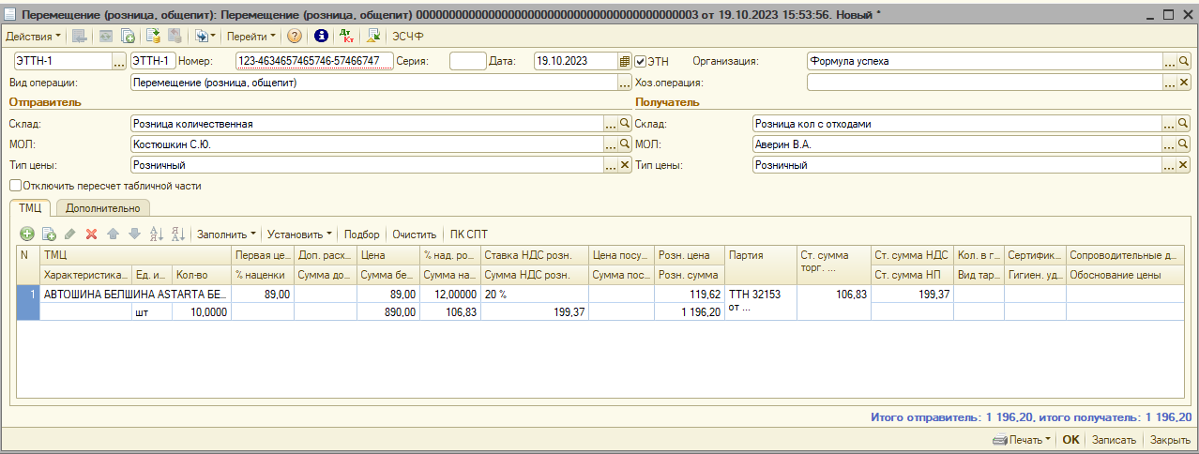This screenshot has height=454, width=1199.
Task: Click into the Номер input field
Action: pyautogui.click(x=314, y=61)
